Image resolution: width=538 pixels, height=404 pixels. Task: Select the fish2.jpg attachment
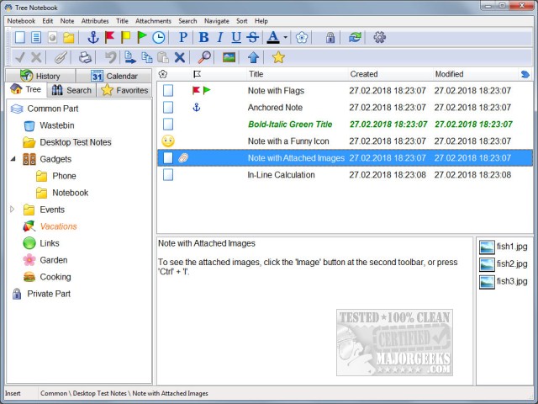504,264
